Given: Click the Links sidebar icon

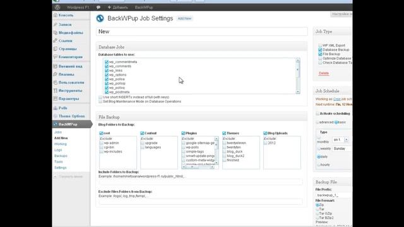Looking at the screenshot, I should point(56,40).
